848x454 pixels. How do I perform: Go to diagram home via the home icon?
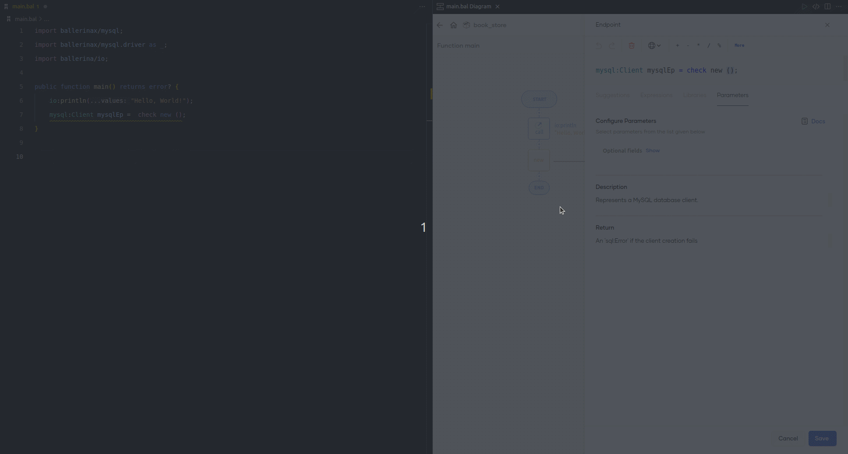(454, 25)
